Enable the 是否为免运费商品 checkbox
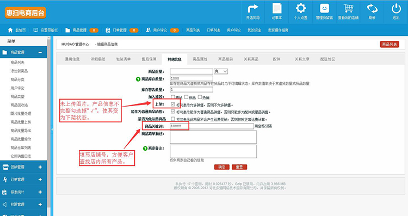Image resolution: width=408 pixels, height=216 pixels. coord(173,119)
